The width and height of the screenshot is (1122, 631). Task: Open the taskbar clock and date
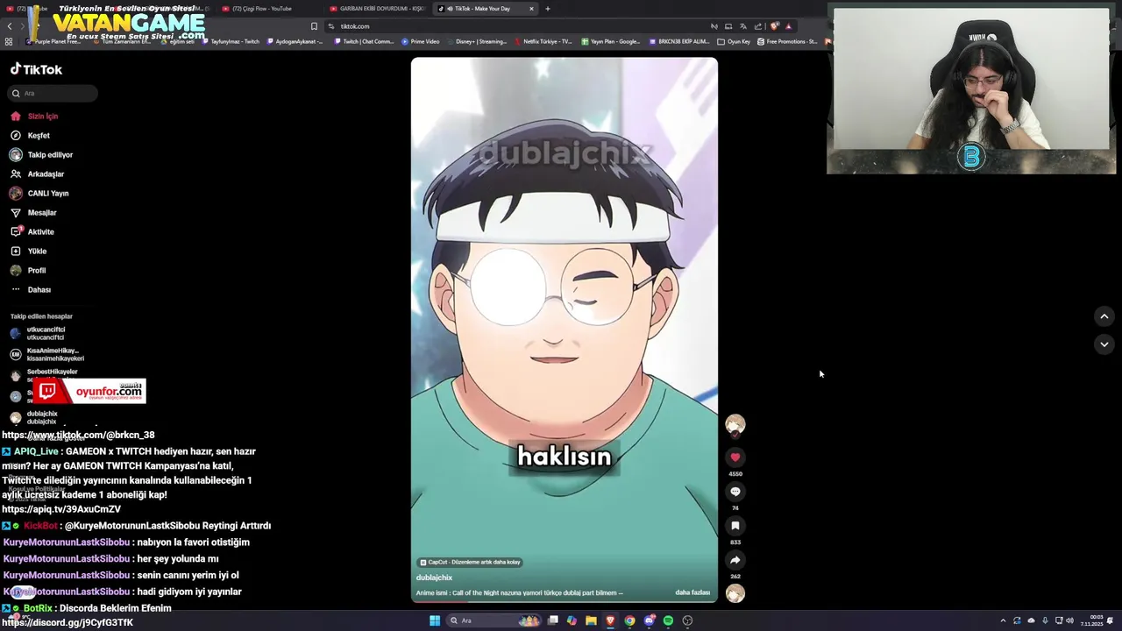[1091, 620]
